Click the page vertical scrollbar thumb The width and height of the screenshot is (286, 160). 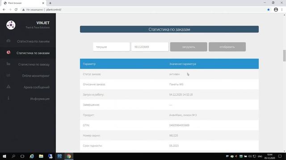284,56
